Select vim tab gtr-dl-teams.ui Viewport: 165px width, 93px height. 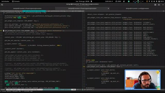(77, 11)
